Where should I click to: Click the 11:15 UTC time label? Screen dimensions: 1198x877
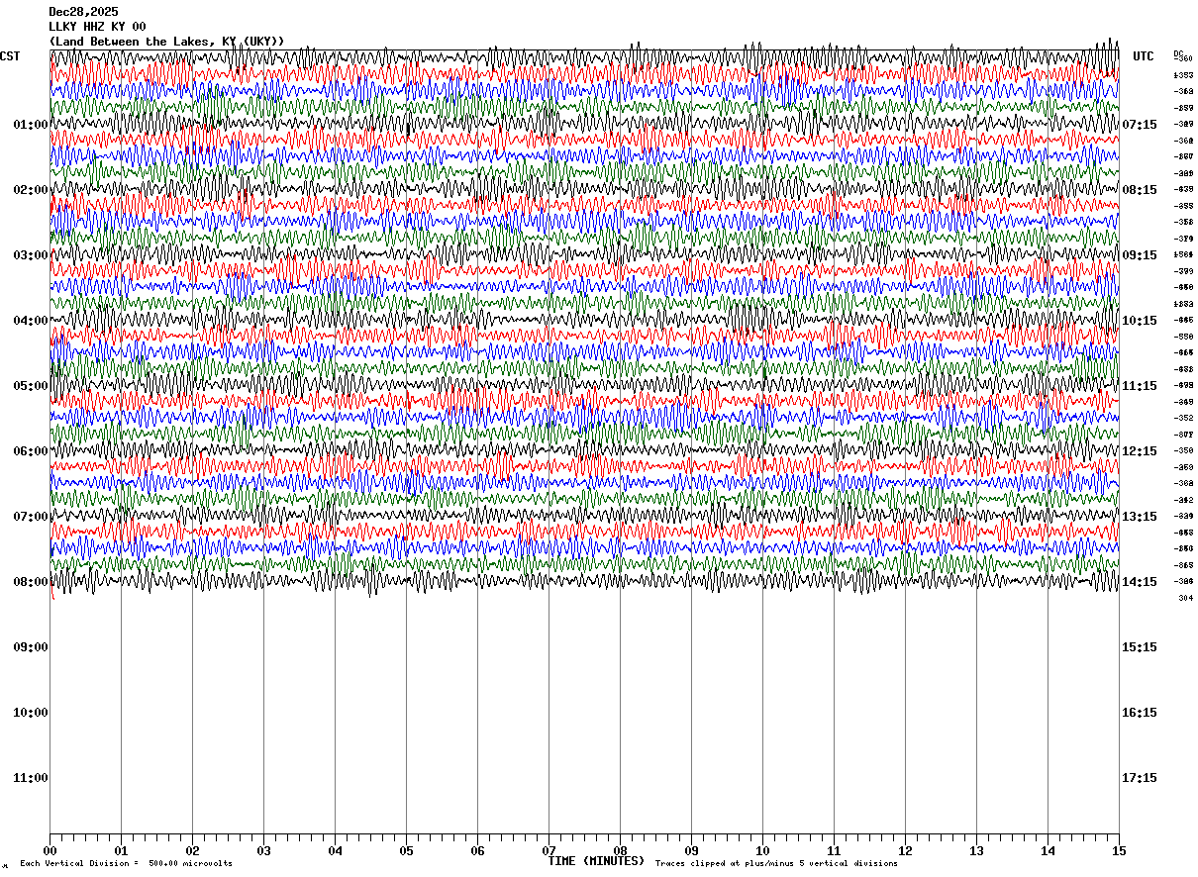1139,386
